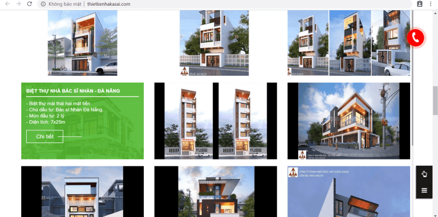Click the "Chi tiết" button
The image size is (438, 217).
44,136
